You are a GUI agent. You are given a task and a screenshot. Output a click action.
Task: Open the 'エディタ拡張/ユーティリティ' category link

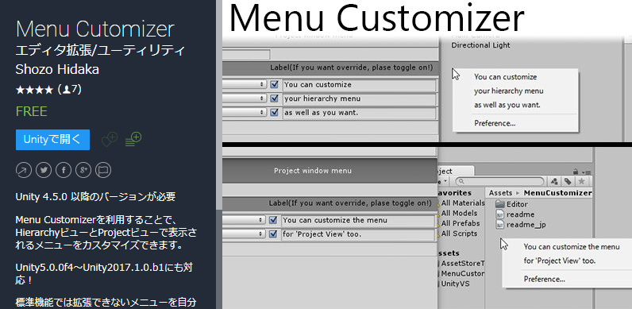(100, 51)
